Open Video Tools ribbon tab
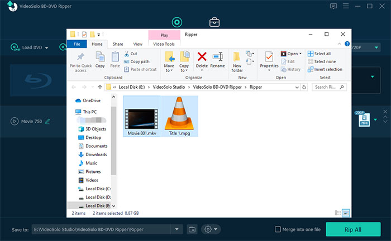This screenshot has width=391, height=241. (164, 44)
